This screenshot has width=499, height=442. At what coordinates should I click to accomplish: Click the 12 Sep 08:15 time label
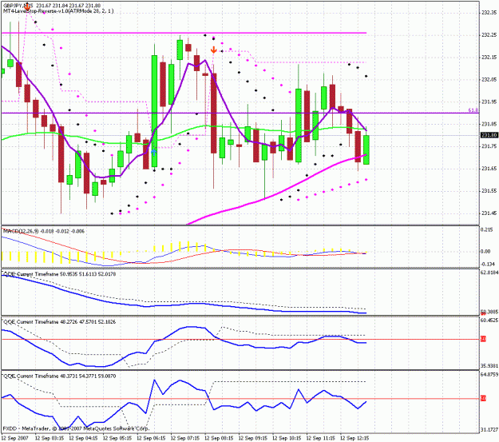pyautogui.click(x=220, y=438)
